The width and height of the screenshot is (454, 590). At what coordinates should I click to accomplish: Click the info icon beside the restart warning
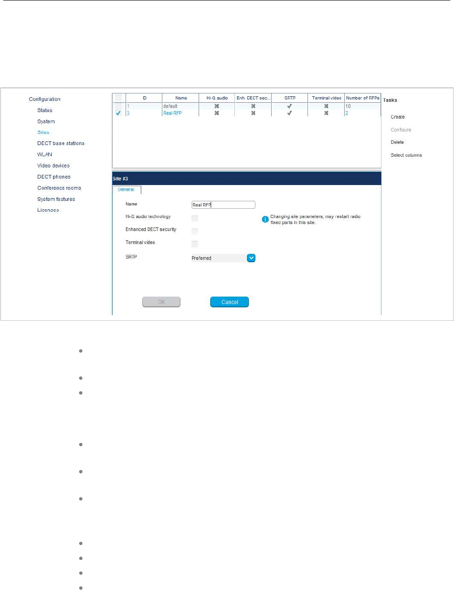point(265,219)
